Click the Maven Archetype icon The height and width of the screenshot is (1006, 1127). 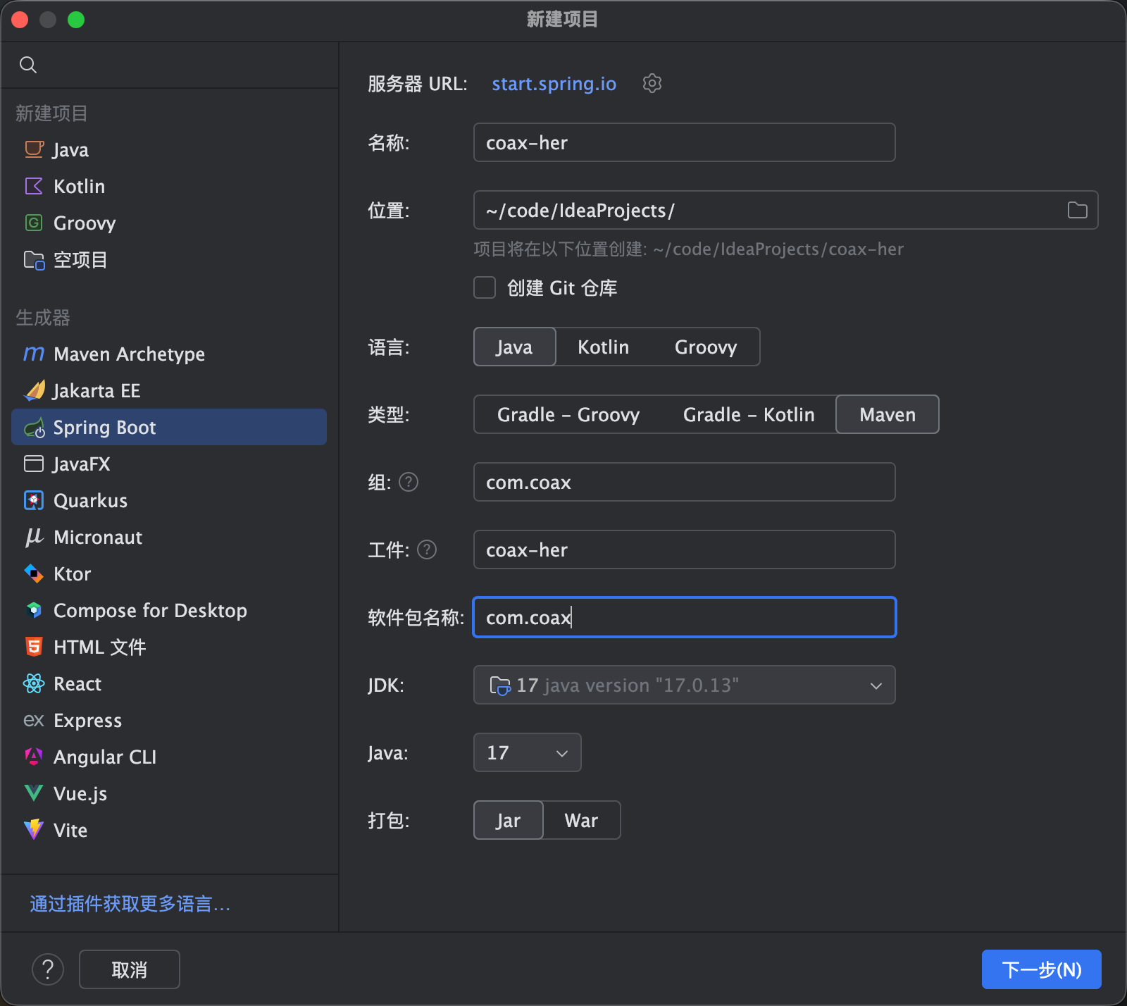(34, 354)
